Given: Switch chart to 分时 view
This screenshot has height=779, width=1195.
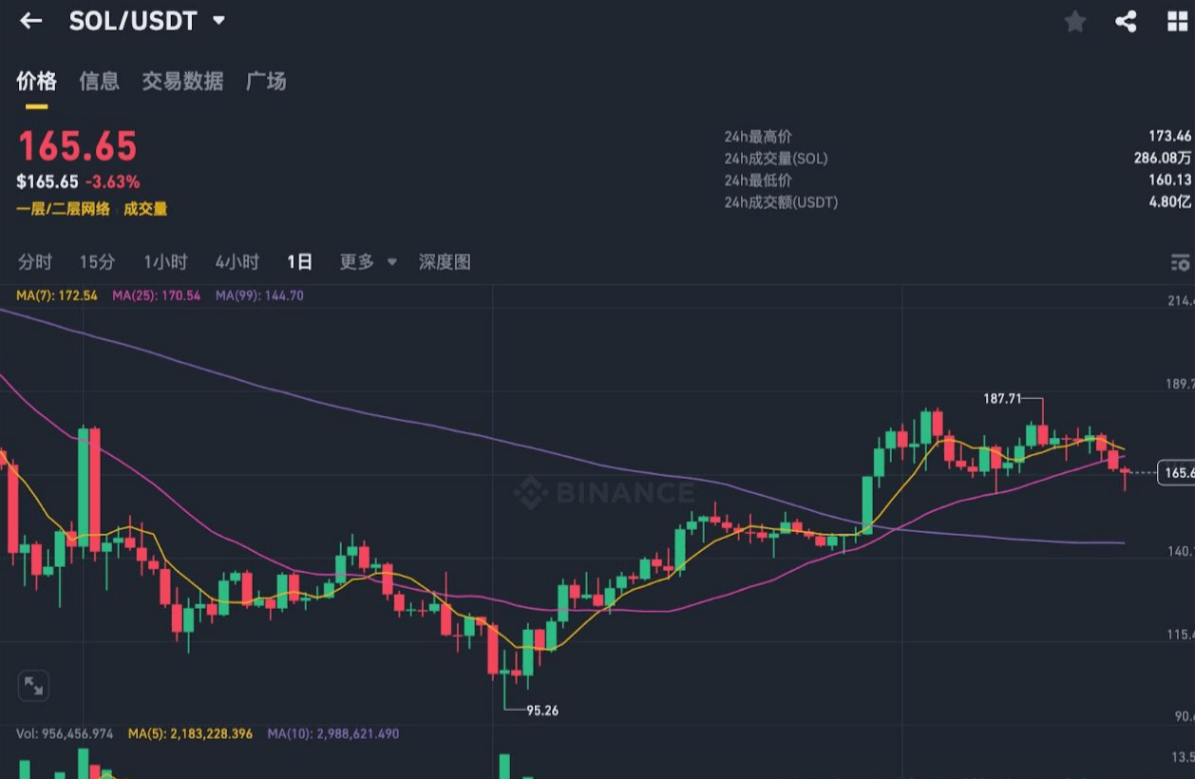Looking at the screenshot, I should [x=35, y=262].
